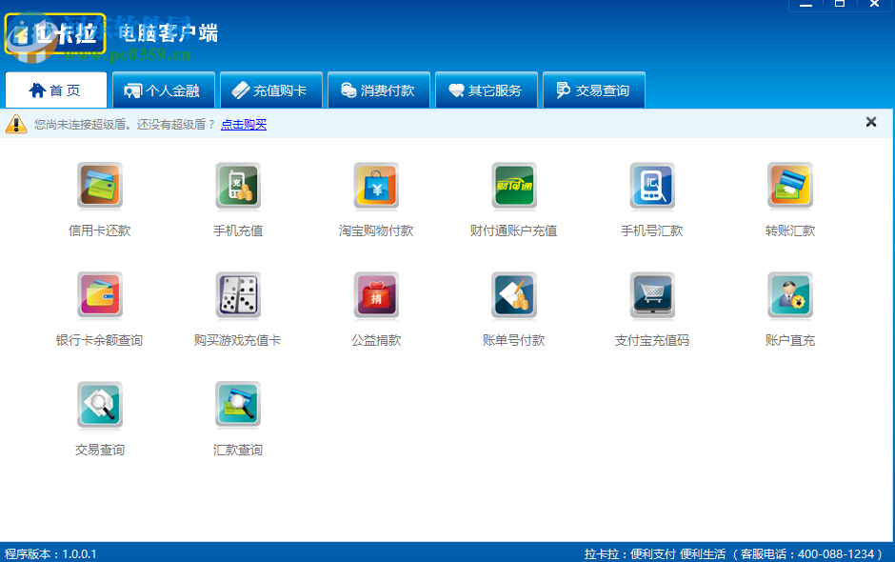Viewport: 895px width, 562px height.
Task: Select the 支付宝充值码 shopping cart icon
Action: pos(652,295)
